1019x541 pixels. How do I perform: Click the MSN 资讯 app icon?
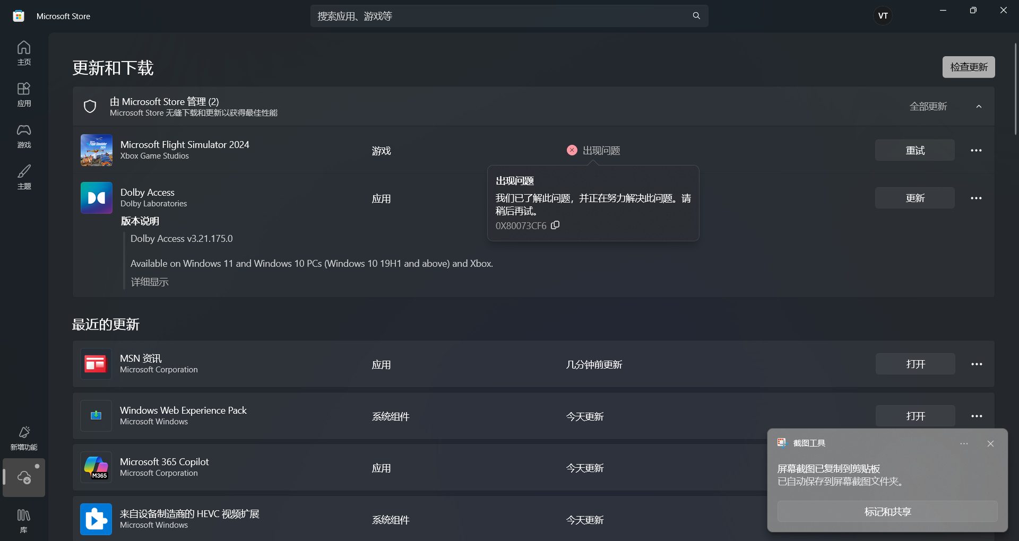point(96,364)
